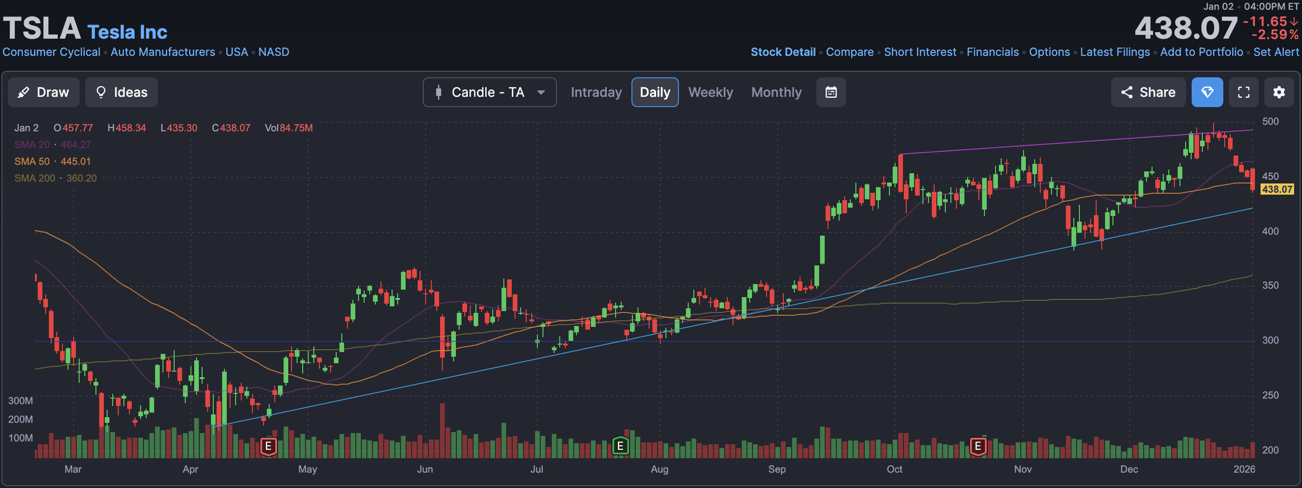Select the Daily timeframe

pyautogui.click(x=655, y=92)
